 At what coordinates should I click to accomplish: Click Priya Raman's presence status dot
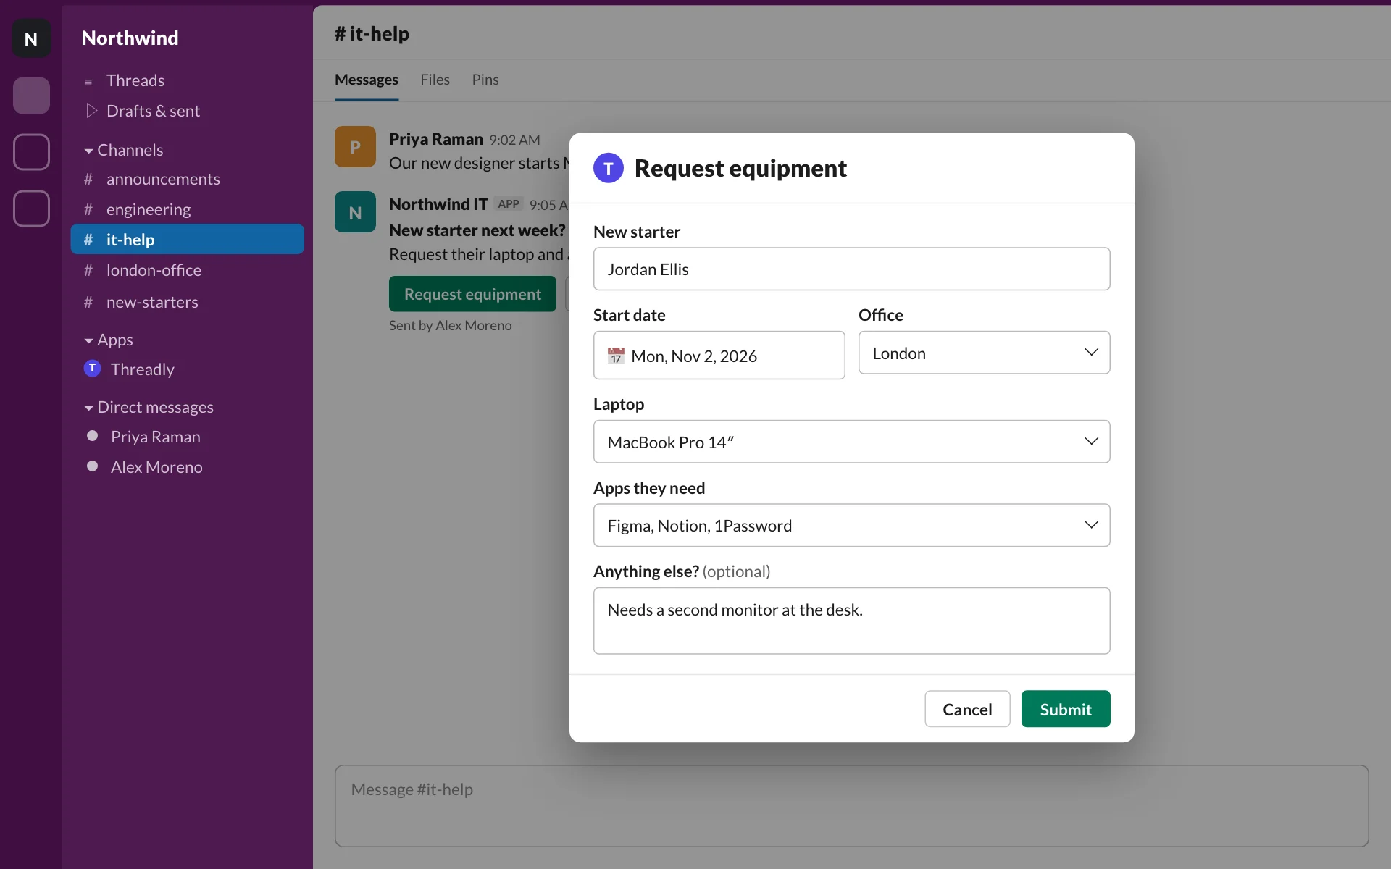click(92, 436)
